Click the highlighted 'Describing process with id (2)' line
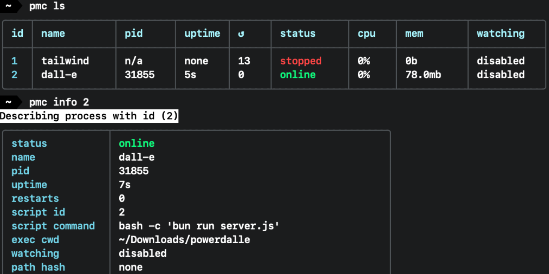The width and height of the screenshot is (549, 274). coord(89,116)
